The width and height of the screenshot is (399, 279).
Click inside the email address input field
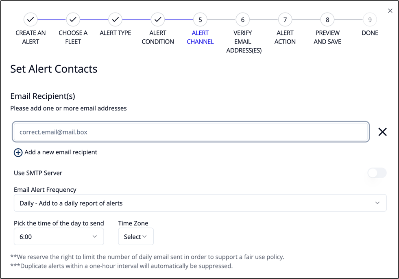tap(191, 132)
